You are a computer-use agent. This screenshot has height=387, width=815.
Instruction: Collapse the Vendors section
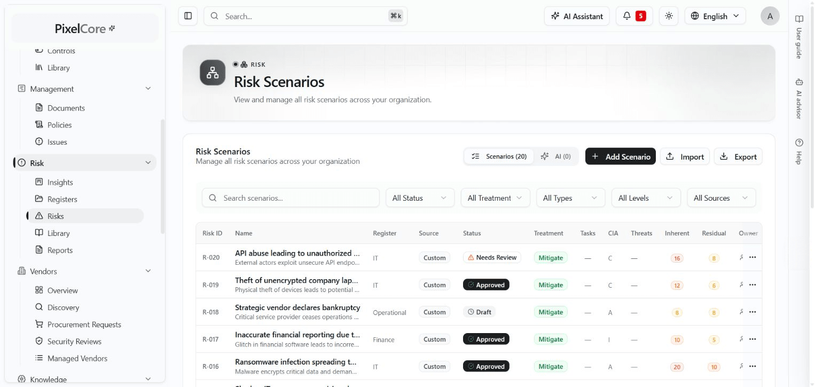point(148,271)
